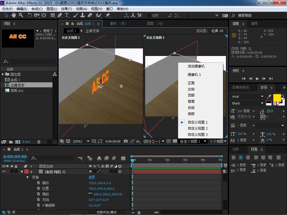Screen dimensions: 287x215
Task: Click the snapshot camera icon in viewer
Action: coord(126,141)
